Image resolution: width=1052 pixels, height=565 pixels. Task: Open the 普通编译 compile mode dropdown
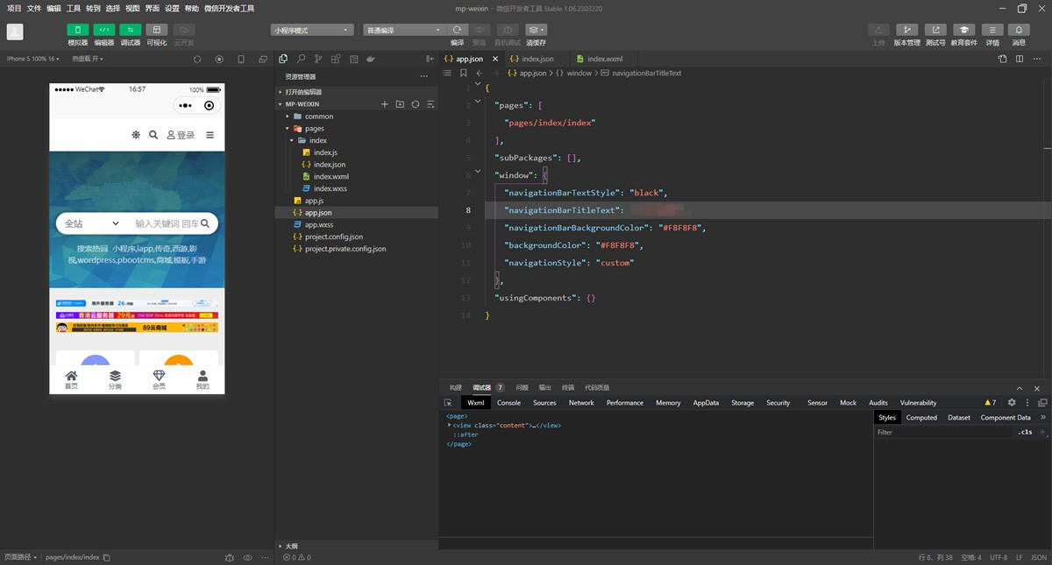pyautogui.click(x=403, y=30)
